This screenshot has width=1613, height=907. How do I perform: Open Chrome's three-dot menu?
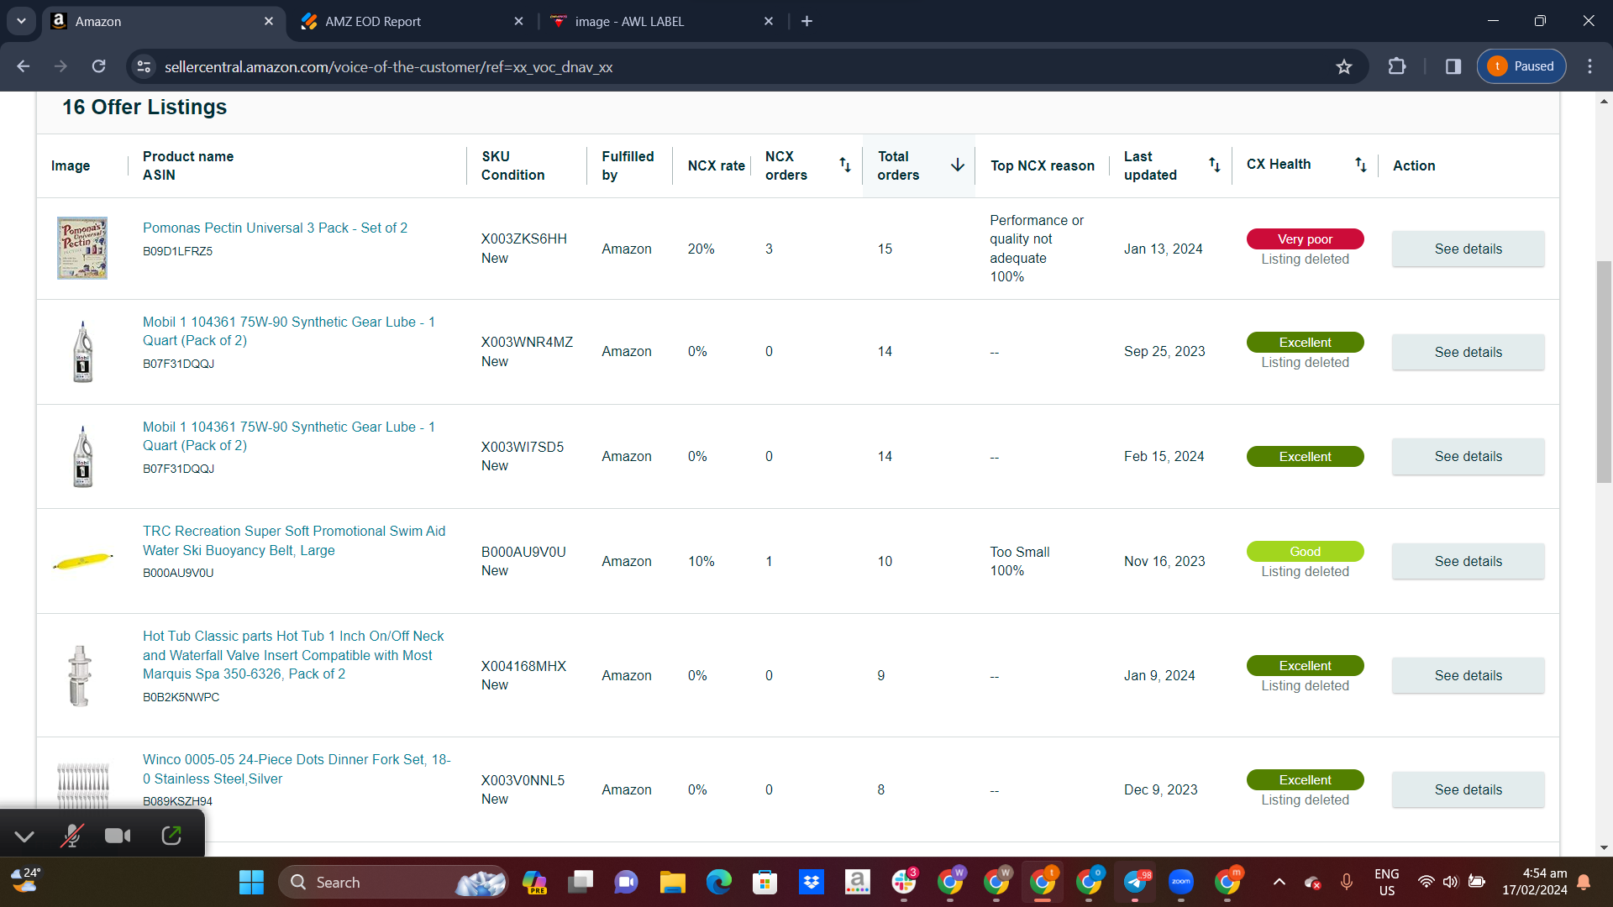(1589, 66)
